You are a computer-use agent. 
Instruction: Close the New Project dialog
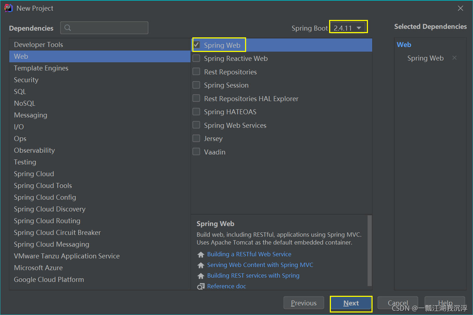461,8
